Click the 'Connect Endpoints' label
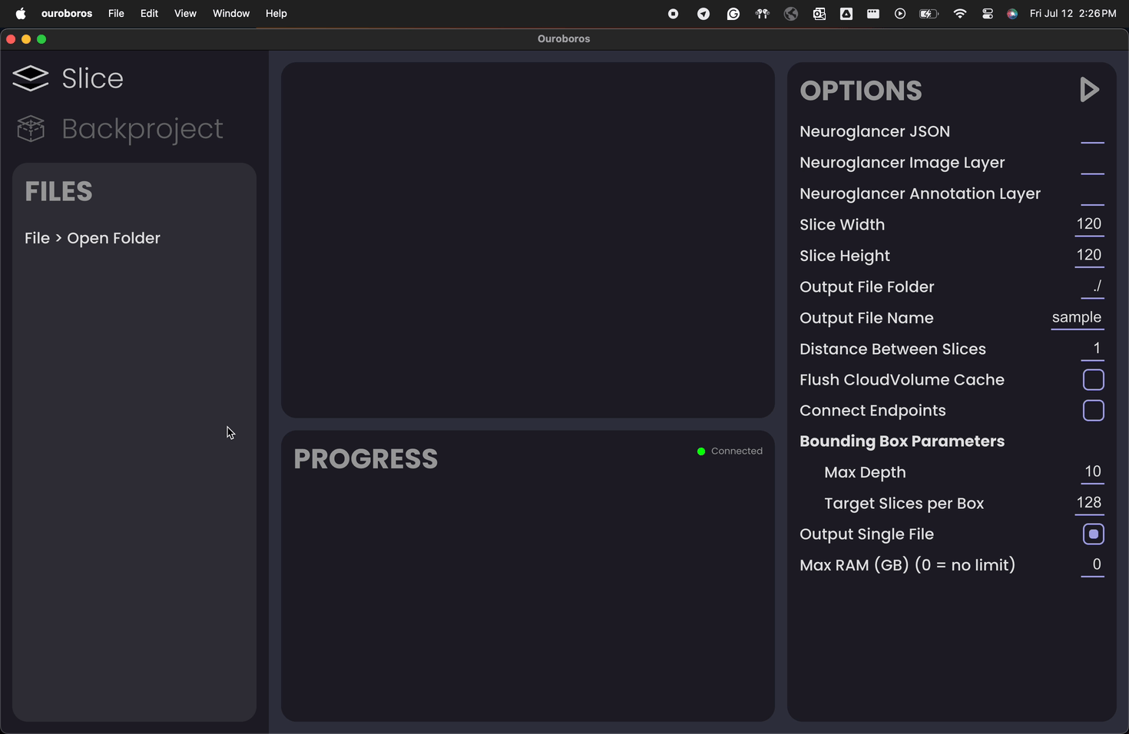 pos(872,411)
